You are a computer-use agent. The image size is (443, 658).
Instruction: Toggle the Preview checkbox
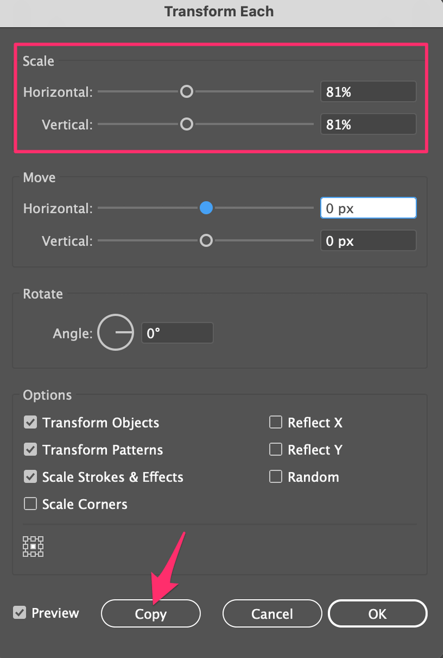pos(20,613)
